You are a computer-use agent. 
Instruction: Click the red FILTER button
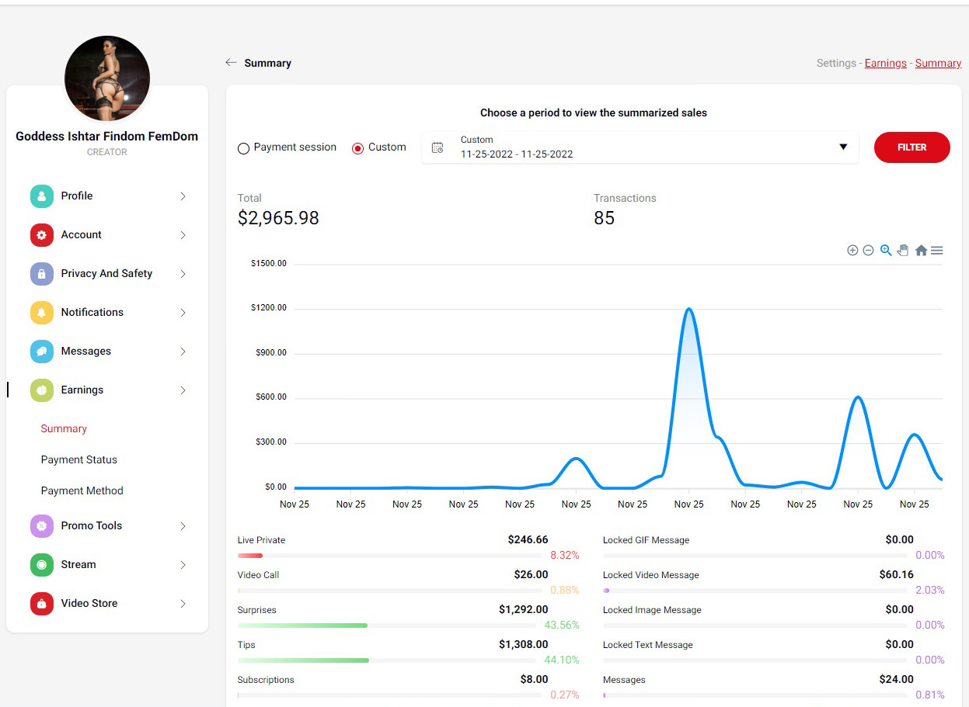click(912, 147)
